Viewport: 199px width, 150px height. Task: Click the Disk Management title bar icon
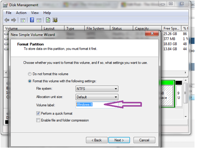[5, 5]
